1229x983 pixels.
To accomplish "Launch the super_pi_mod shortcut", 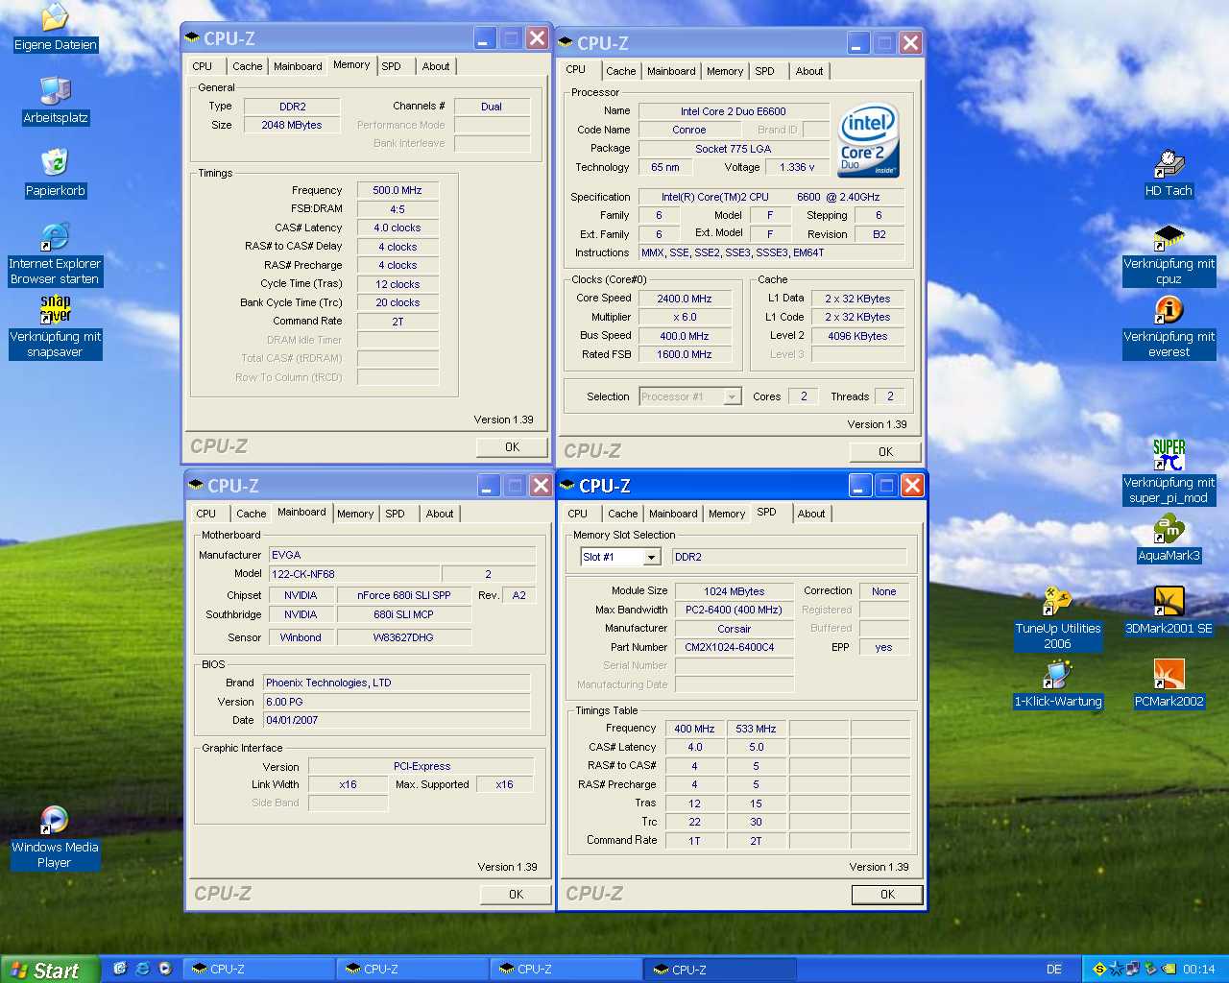I will [1169, 455].
